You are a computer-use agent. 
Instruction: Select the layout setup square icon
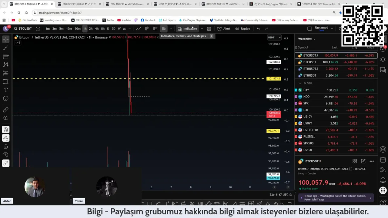[309, 28]
